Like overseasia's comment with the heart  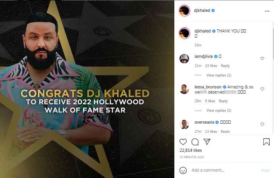(x=262, y=124)
